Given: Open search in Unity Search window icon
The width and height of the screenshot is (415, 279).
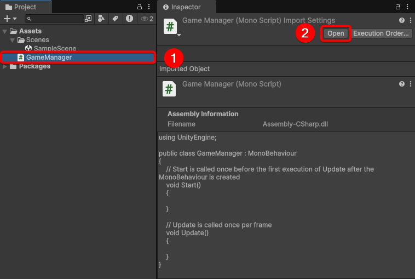Looking at the screenshot, I should point(88,19).
